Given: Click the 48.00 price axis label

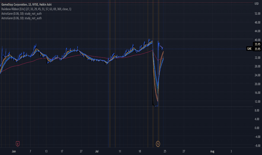Looking at the screenshot, I should (x=257, y=22).
